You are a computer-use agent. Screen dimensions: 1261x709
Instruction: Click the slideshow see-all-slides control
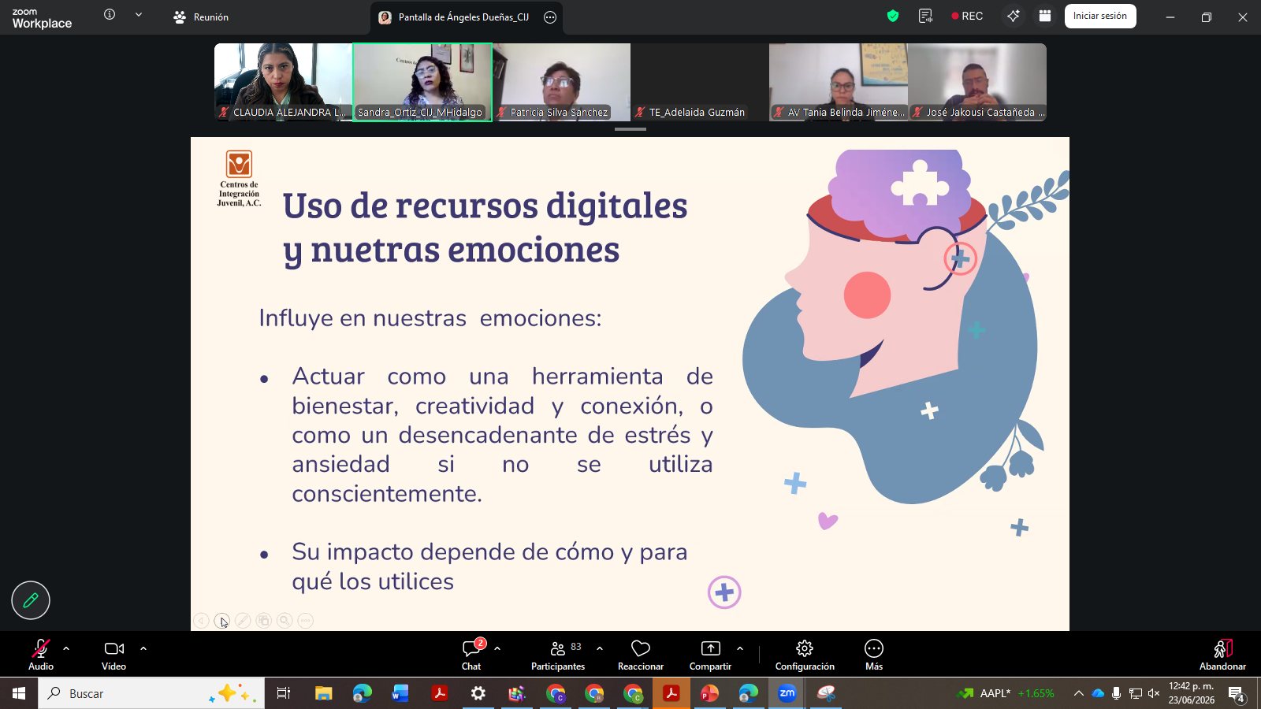click(x=264, y=621)
